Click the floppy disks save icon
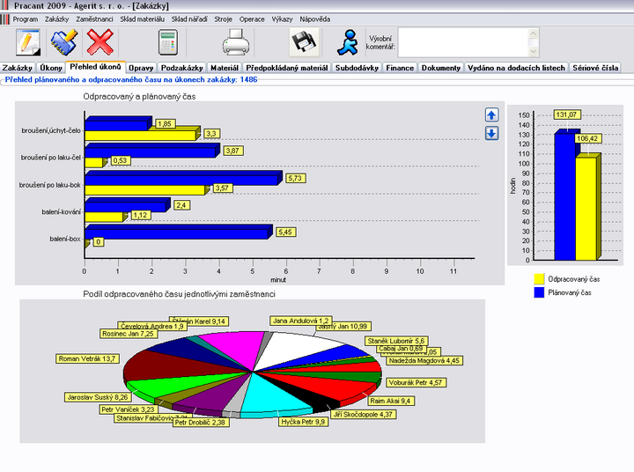634x472 pixels. 304,42
